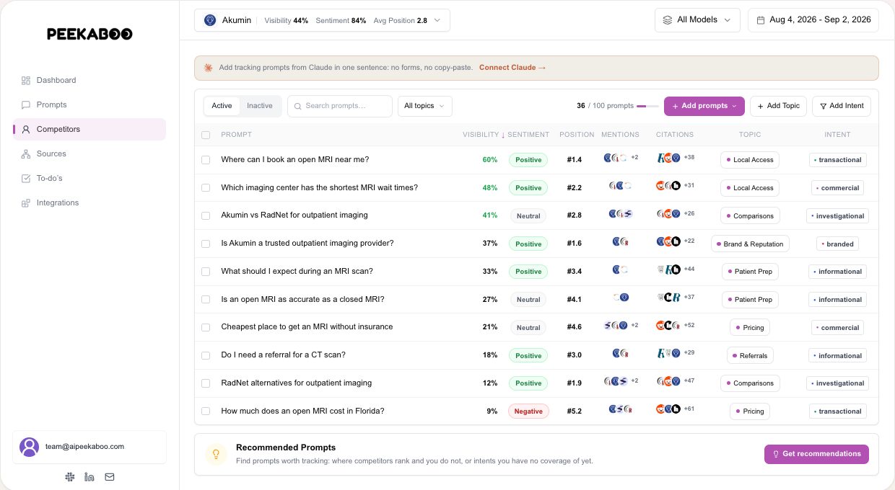Click Neutral badge for Akumin vs RadNet row
Image resolution: width=895 pixels, height=490 pixels.
coord(528,215)
